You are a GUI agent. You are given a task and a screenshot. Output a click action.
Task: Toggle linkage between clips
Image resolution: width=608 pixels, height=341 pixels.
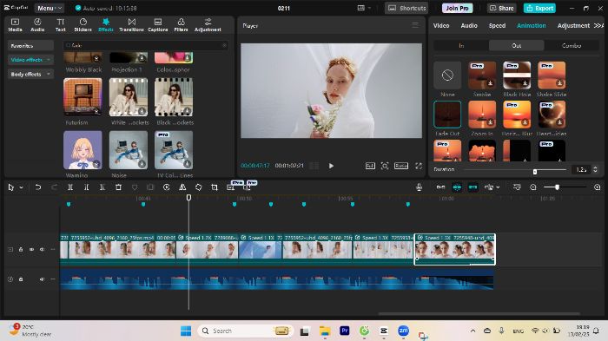click(x=473, y=187)
